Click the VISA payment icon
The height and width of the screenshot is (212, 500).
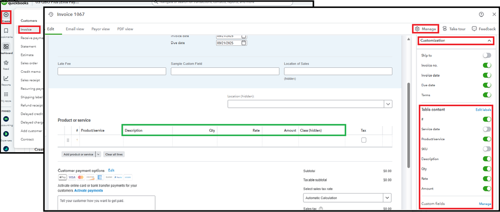click(x=72, y=177)
